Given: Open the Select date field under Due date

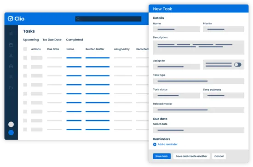Looking at the screenshot, I should tap(199, 130).
